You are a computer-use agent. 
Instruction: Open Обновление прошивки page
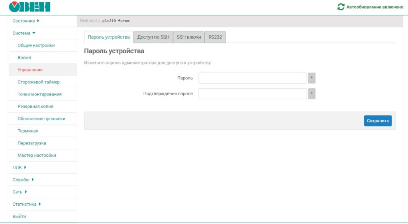pyautogui.click(x=41, y=119)
